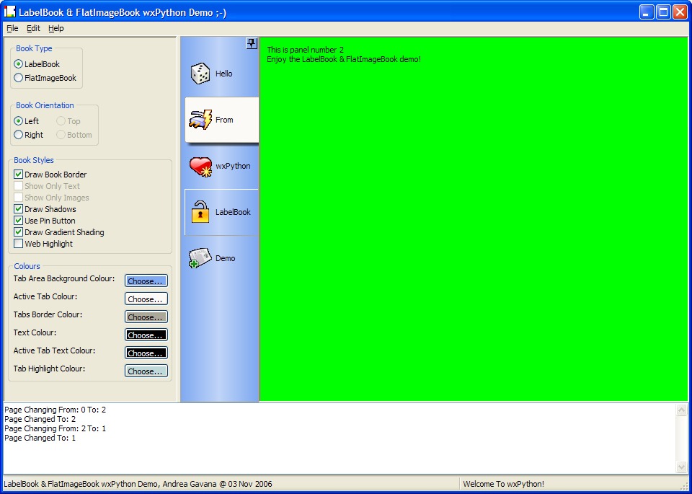
Task: Open the Help menu
Action: 56,28
